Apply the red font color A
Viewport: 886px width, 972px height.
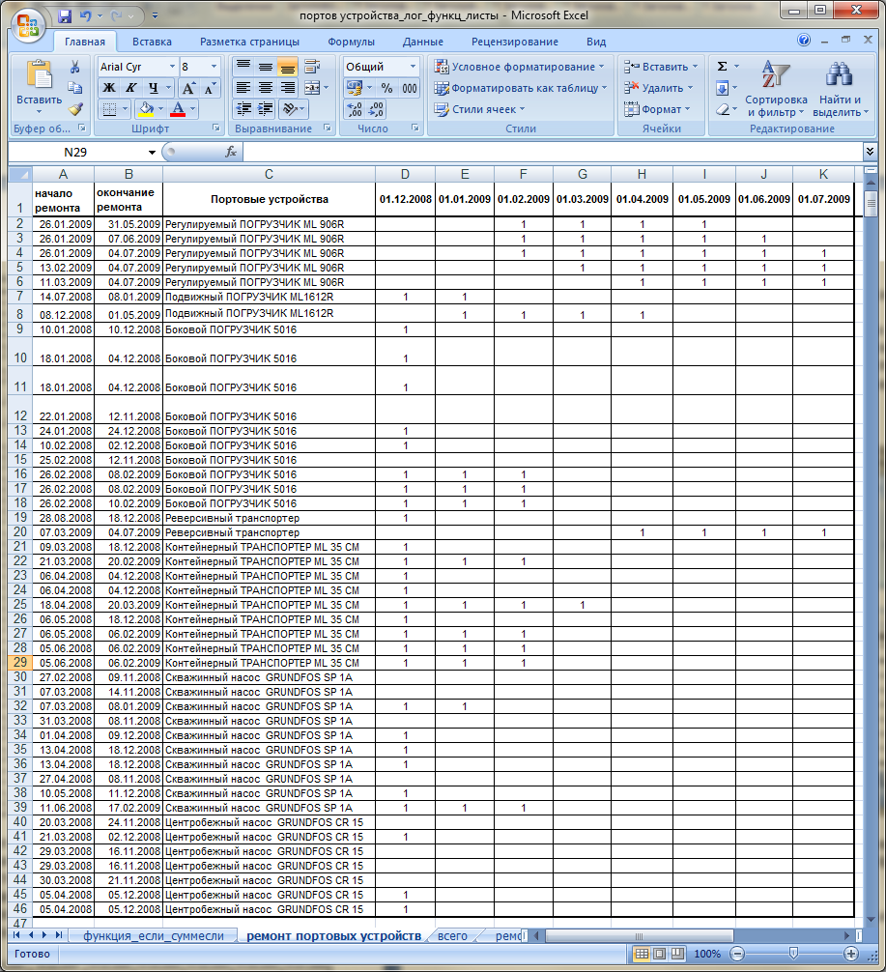coord(178,110)
